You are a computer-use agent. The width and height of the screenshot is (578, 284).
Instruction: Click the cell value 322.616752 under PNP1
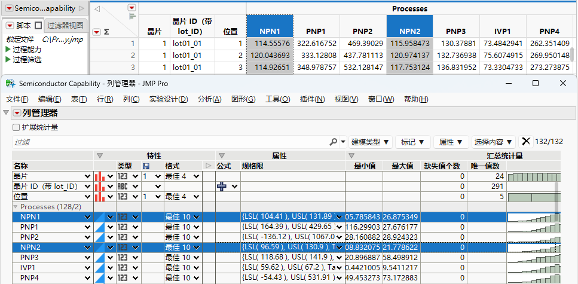[317, 44]
